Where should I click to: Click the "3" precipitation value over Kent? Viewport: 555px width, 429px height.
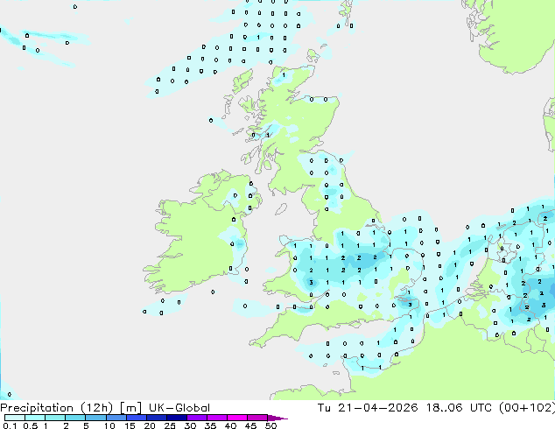pos(411,305)
